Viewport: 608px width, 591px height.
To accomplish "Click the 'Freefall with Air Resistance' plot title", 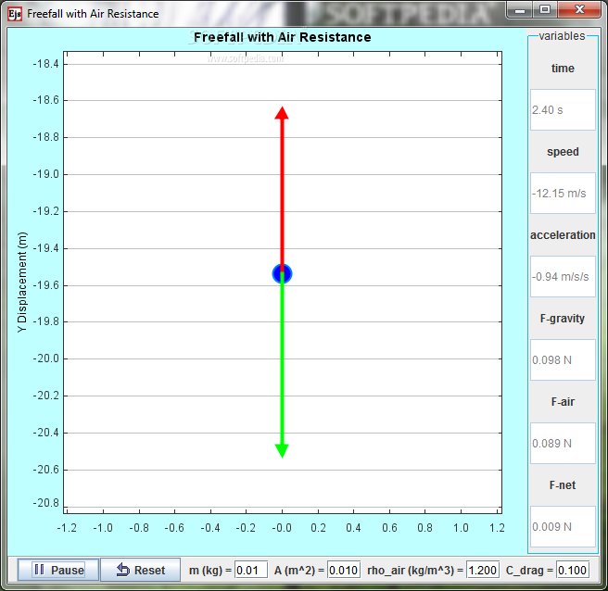I will tap(283, 37).
